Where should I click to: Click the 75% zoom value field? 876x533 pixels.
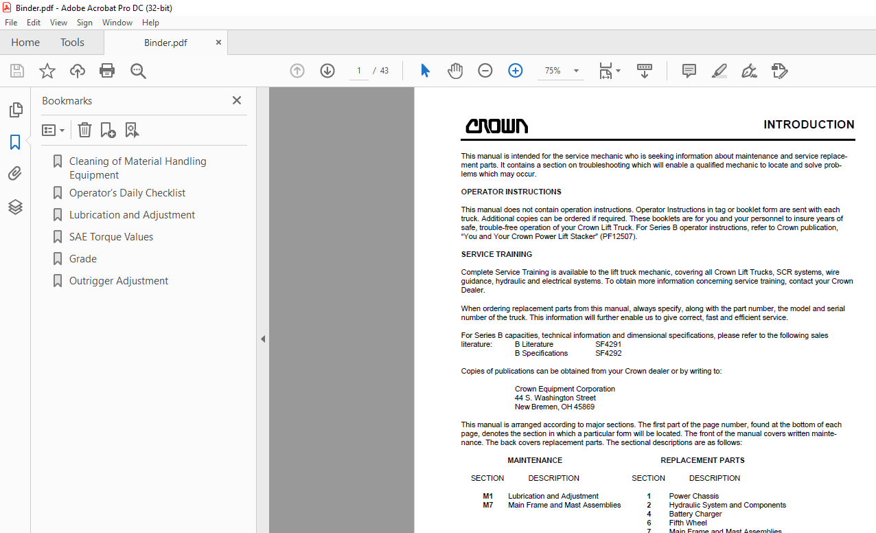(x=553, y=71)
